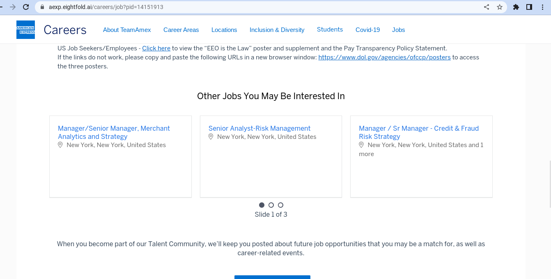
Task: Open the Career Areas menu item
Action: (x=181, y=30)
